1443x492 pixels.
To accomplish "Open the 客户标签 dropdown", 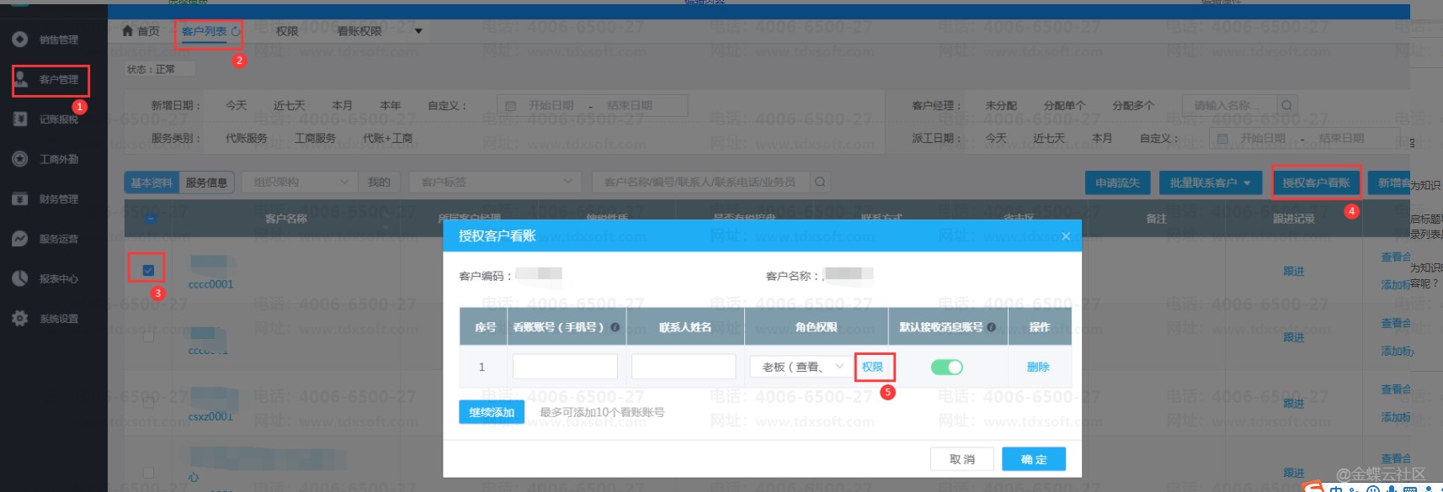I will pos(567,182).
